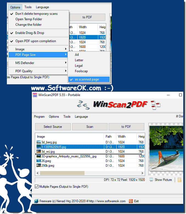This screenshot has width=186, height=214.
Task: Click the WinScan2PDF title bar app icon
Action: [35, 95]
